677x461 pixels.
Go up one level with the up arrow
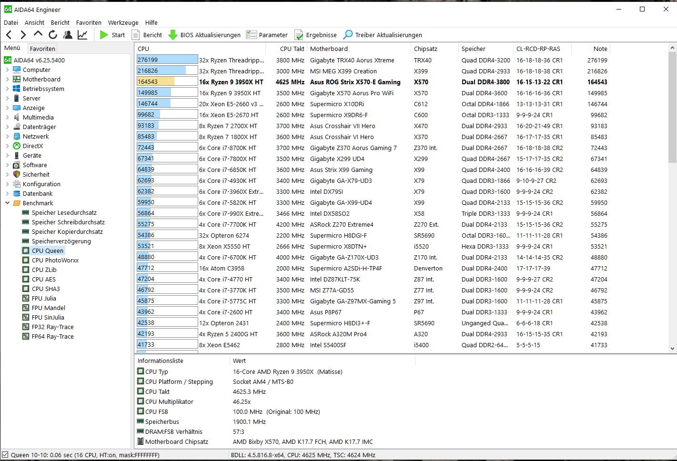(x=38, y=34)
